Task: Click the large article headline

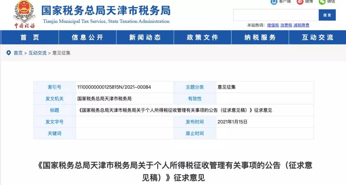Action: 174,171
